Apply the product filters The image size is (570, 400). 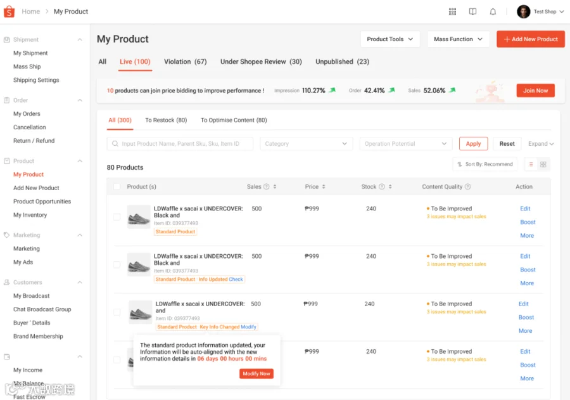[473, 144]
